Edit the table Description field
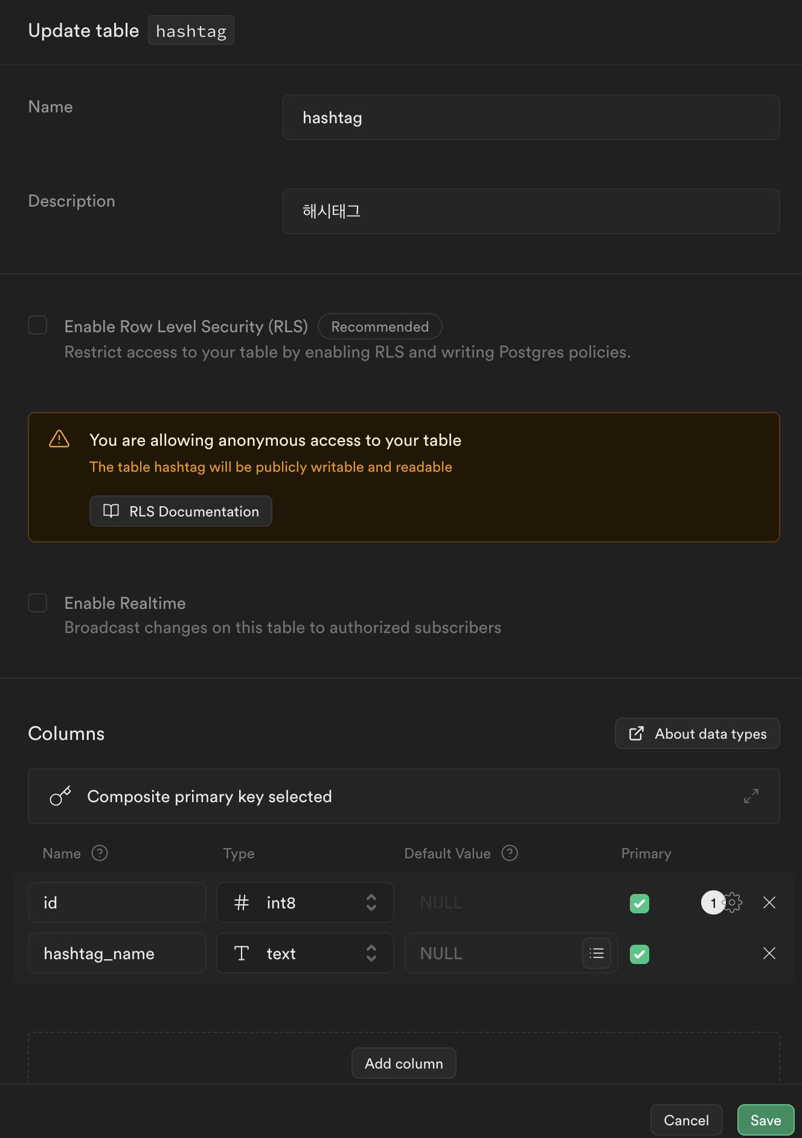This screenshot has width=802, height=1138. click(531, 211)
